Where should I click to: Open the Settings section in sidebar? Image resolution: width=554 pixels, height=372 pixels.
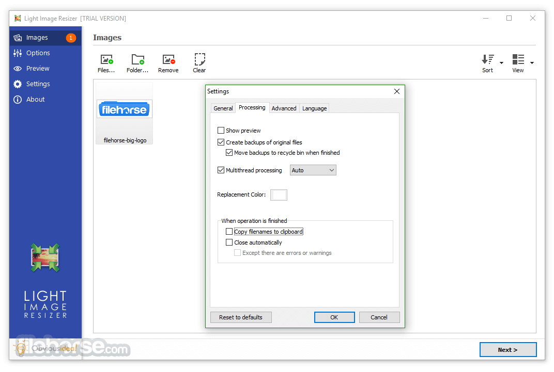[x=45, y=84]
